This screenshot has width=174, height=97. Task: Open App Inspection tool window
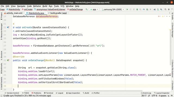click(73, 93)
